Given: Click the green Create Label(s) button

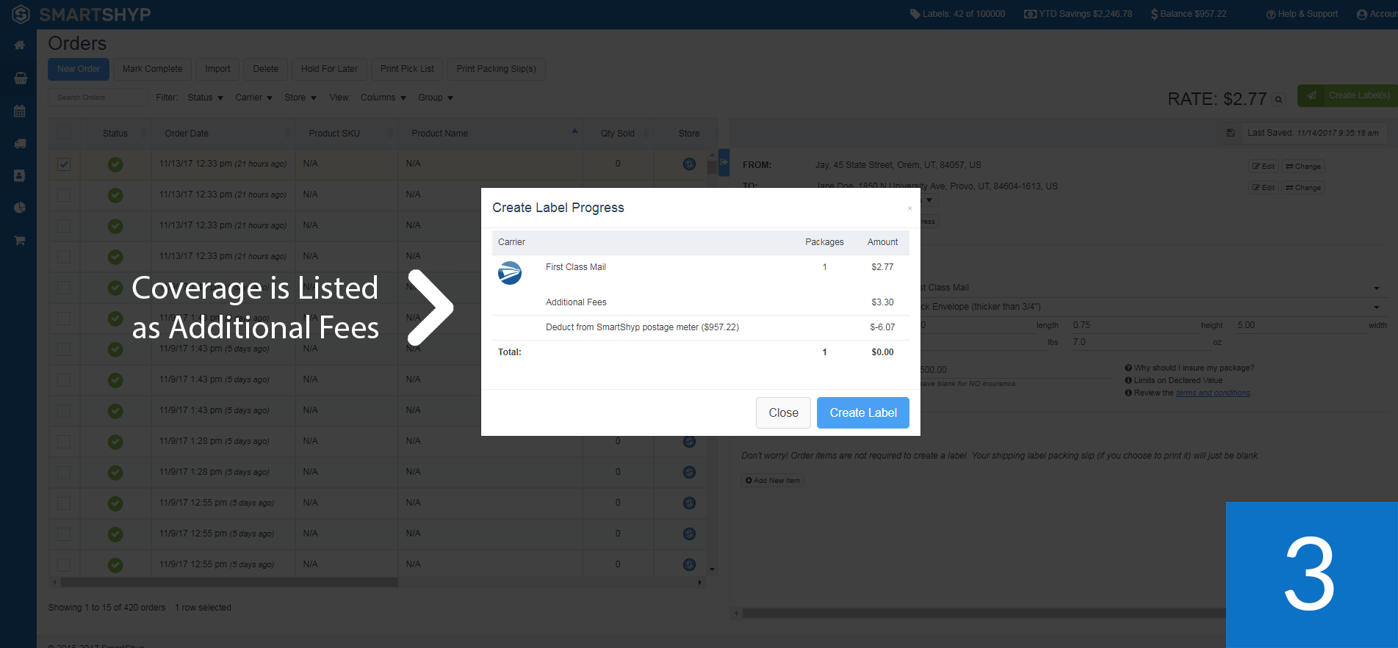Looking at the screenshot, I should coord(1347,95).
